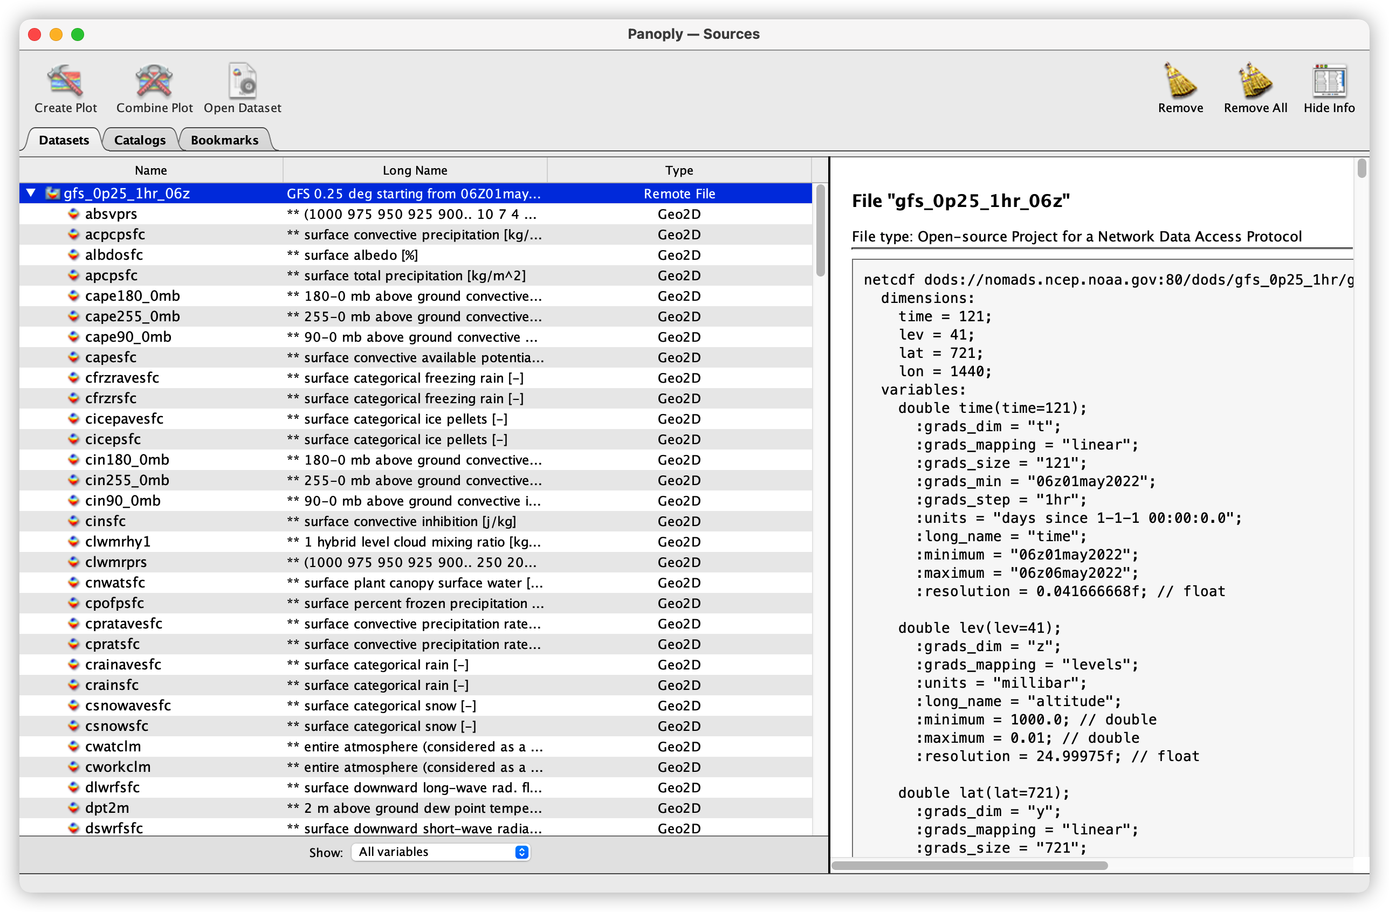Click the gfs_0p25_1hr_06z dataset file icon
This screenshot has height=912, width=1389.
[x=52, y=193]
